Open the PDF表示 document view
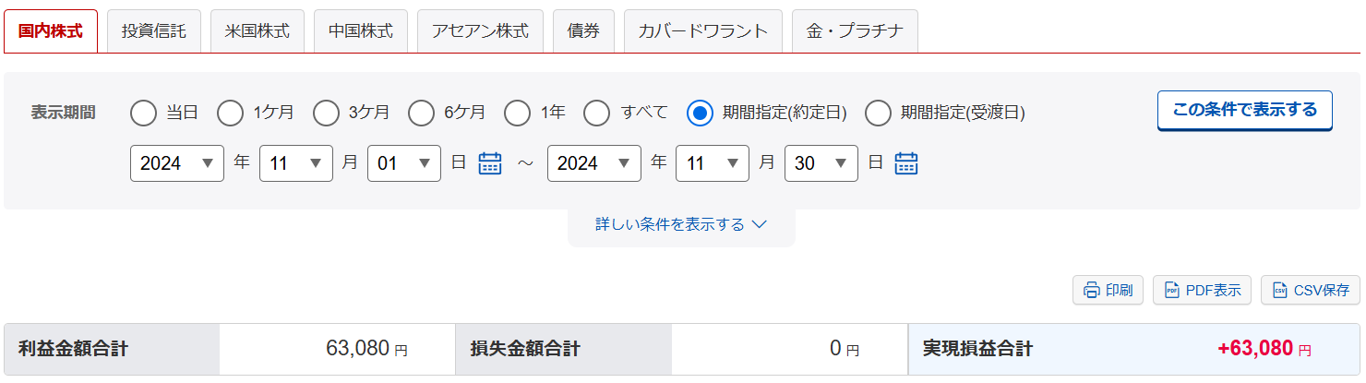 click(x=1203, y=290)
